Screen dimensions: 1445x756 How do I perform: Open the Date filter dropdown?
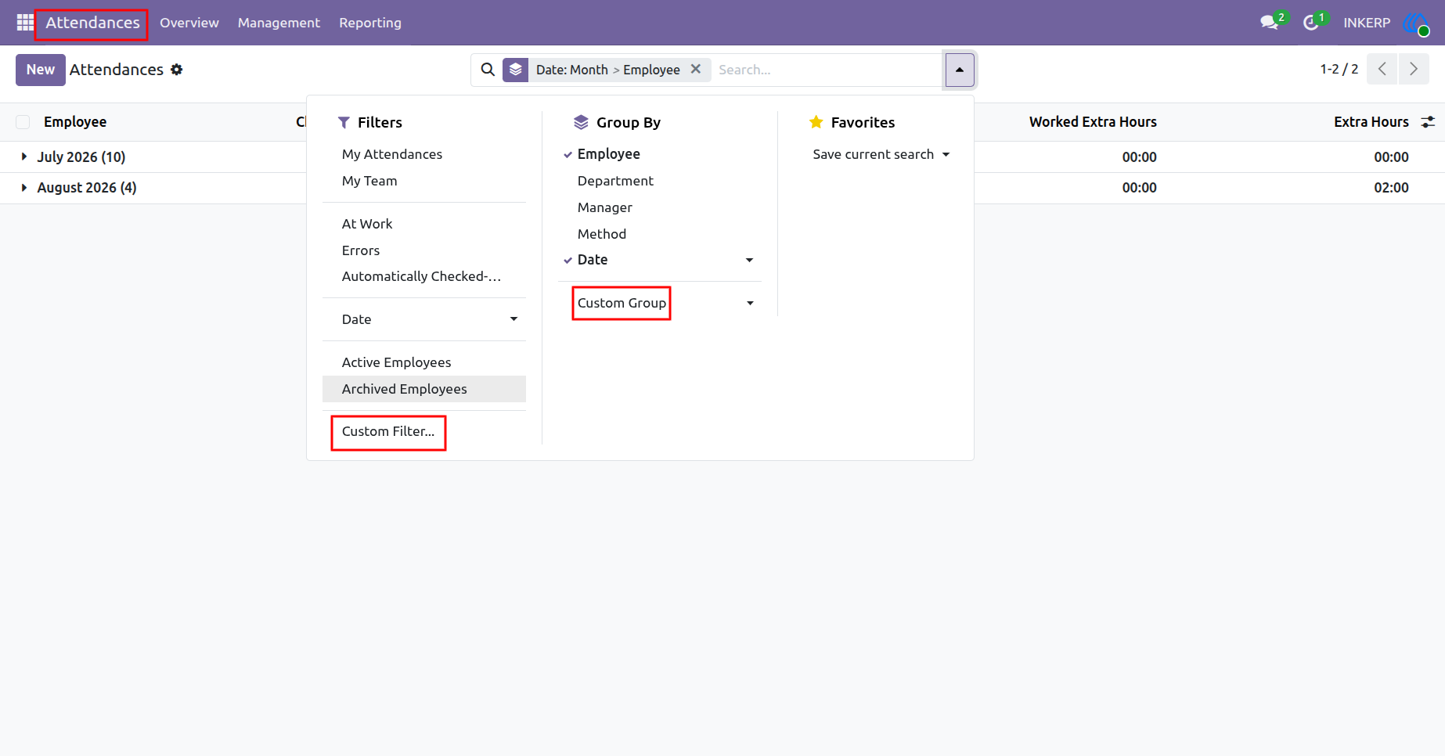pyautogui.click(x=424, y=319)
